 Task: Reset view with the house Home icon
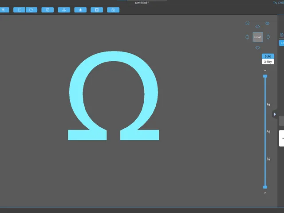point(247,23)
